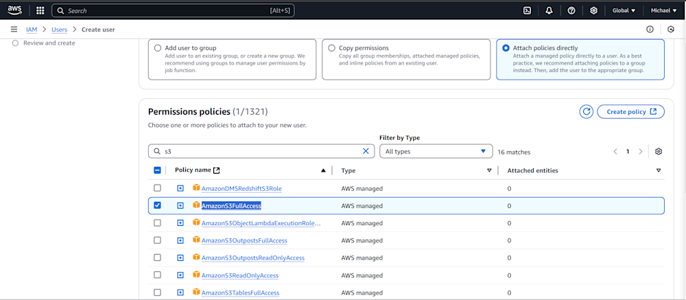This screenshot has height=300, width=686.
Task: Click the AmazonS3ReadOnlyAccess policy box icon
Action: tap(196, 275)
